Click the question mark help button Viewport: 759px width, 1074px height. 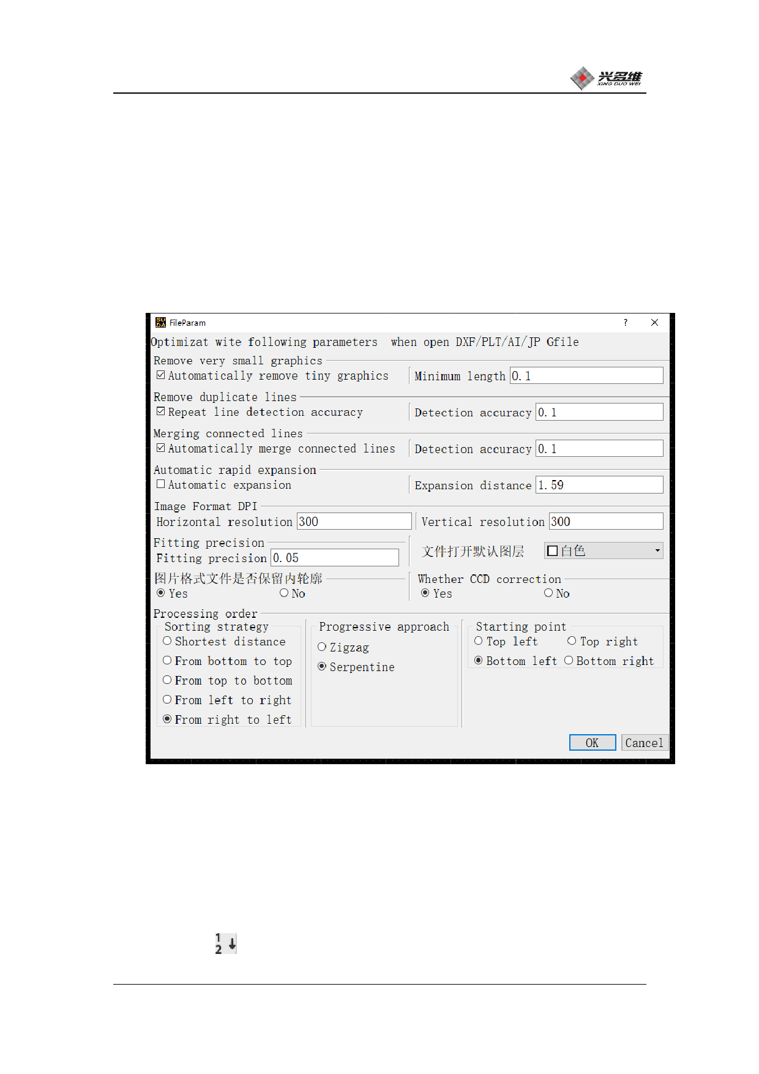[x=625, y=323]
